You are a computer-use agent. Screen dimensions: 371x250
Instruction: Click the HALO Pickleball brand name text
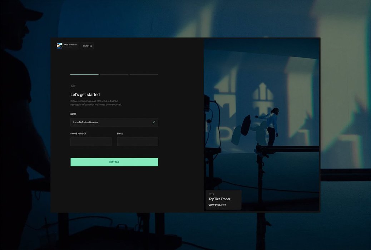[x=70, y=45]
